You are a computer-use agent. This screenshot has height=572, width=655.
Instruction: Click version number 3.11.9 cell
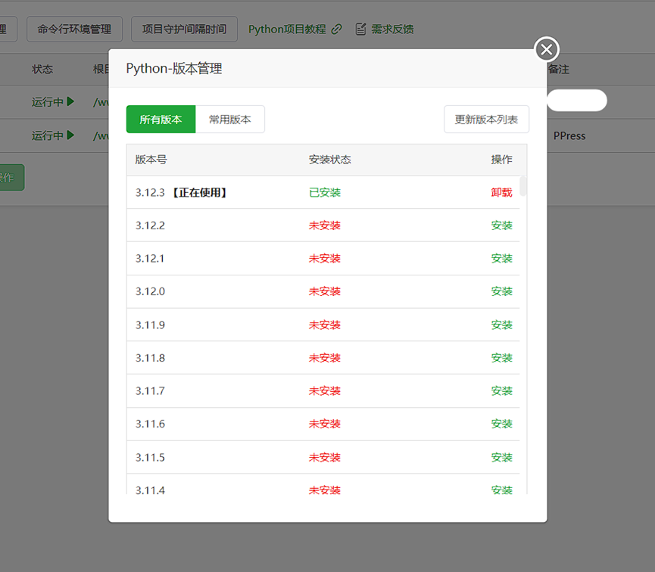150,325
